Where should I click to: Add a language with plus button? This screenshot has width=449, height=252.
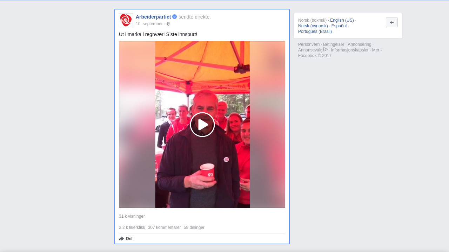coord(392,22)
